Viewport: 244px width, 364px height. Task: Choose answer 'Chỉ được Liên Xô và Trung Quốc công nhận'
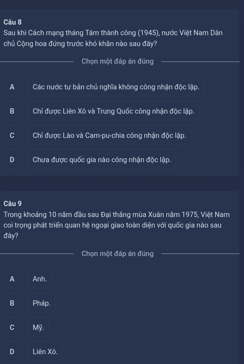tap(114, 111)
